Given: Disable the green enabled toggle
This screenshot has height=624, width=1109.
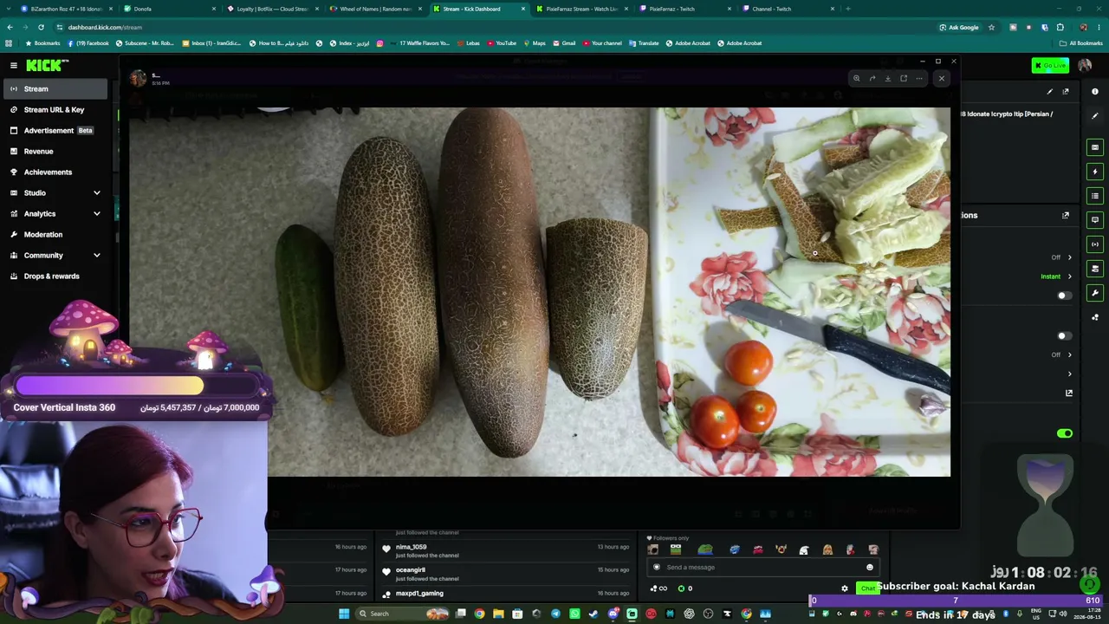Looking at the screenshot, I should coord(1065,433).
